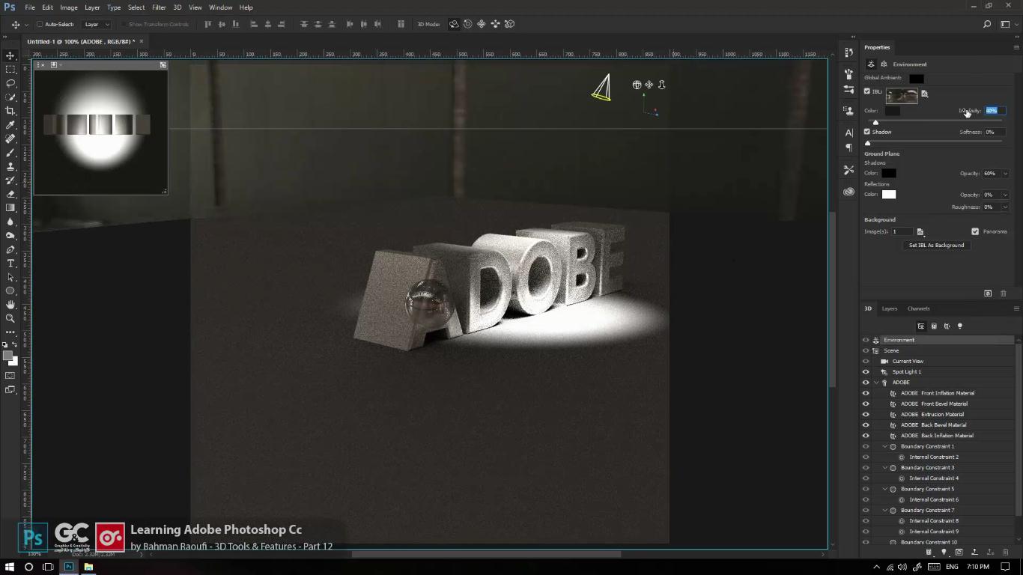Image resolution: width=1023 pixels, height=575 pixels.
Task: Switch to the Layers tab
Action: (889, 308)
